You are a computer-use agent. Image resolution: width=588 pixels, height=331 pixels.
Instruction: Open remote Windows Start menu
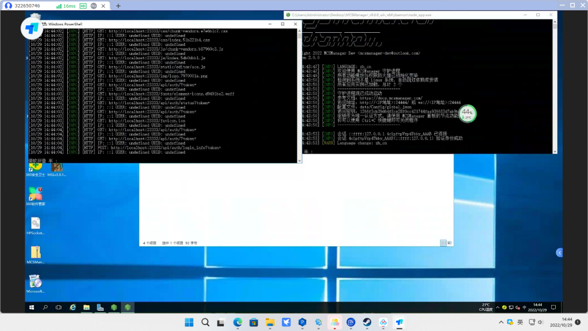tap(32, 307)
